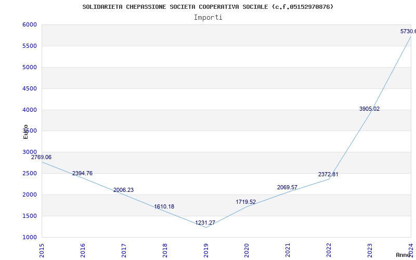Screen dimensions: 416x260
Task: Click the chart title with c.f.05152970876
Action: 207,7
